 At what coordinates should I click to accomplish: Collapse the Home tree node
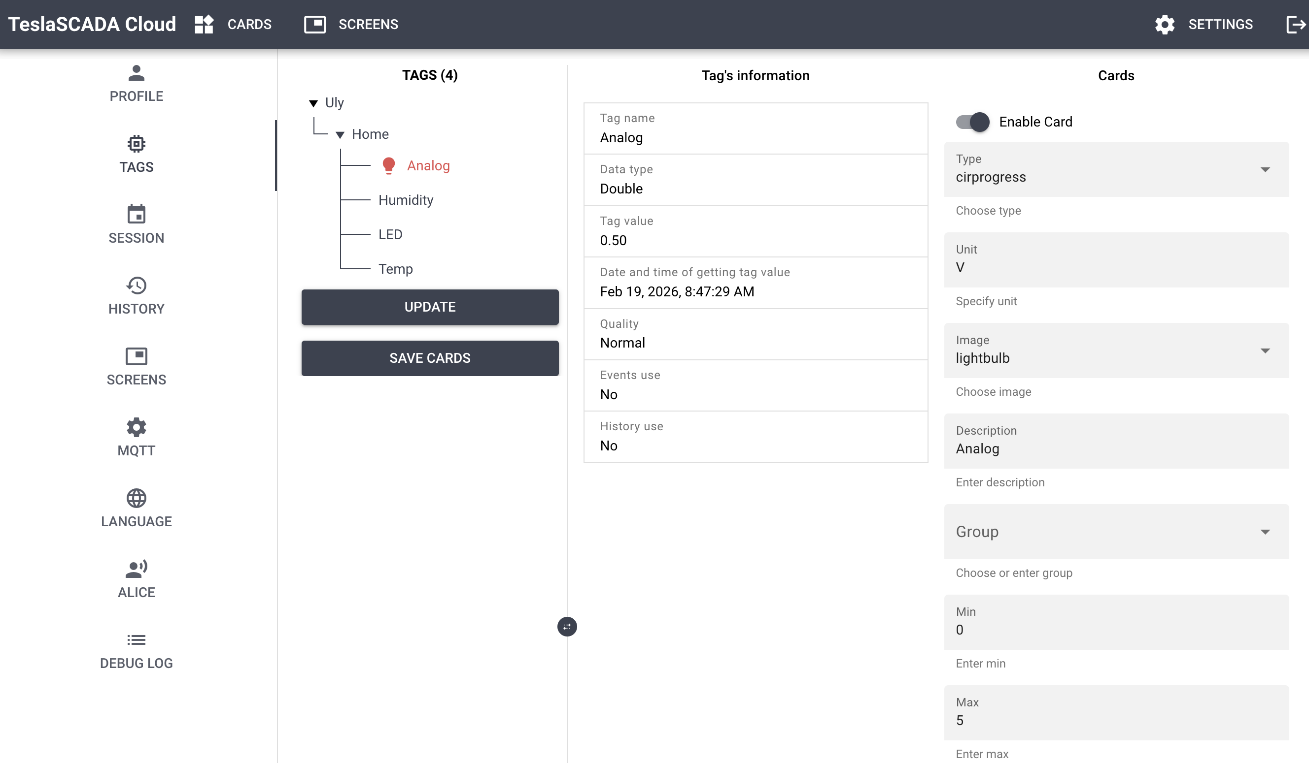click(340, 135)
